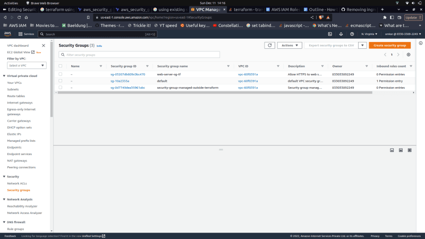Click the AWS logo home icon
The image size is (425, 239).
coord(7,34)
